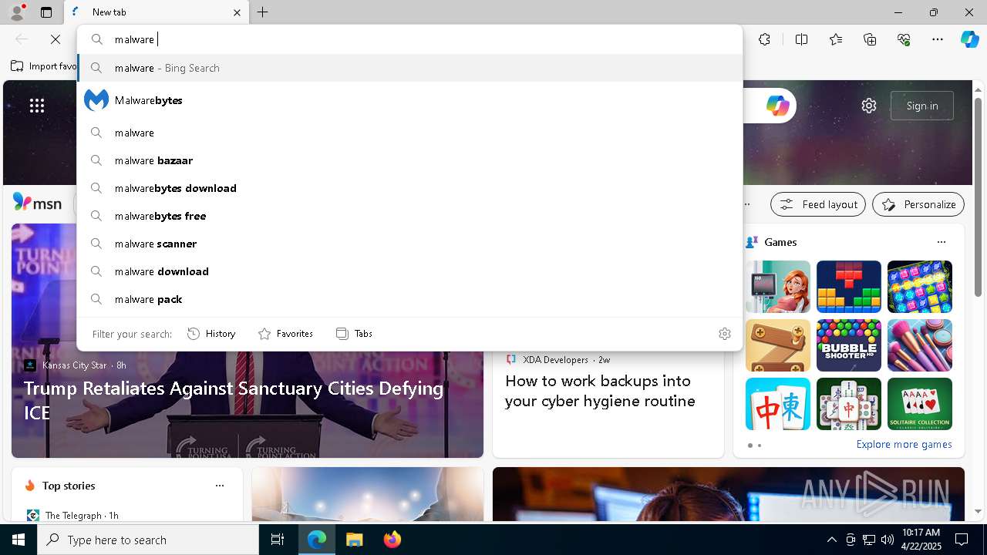This screenshot has width=987, height=555.
Task: Open the green Mahjong tiles game
Action: click(x=849, y=404)
